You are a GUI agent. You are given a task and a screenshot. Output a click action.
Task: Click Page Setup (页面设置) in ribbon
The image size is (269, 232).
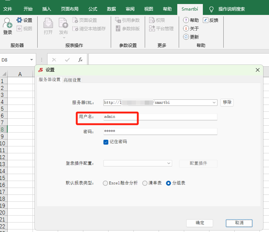pyautogui.click(x=84, y=20)
